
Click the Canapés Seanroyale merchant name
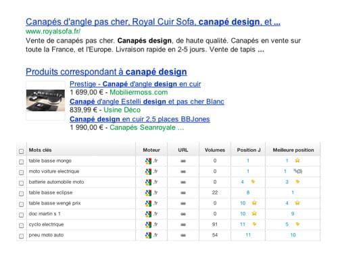pos(147,127)
